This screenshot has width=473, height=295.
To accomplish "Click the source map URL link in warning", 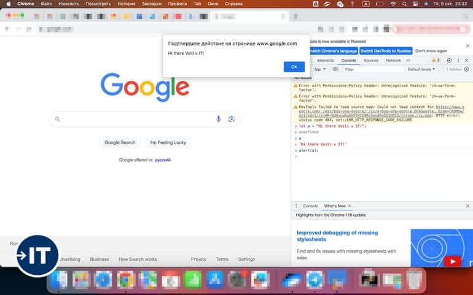I will (x=381, y=111).
